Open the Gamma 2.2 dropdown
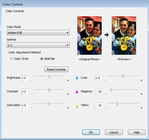 coord(38,45)
